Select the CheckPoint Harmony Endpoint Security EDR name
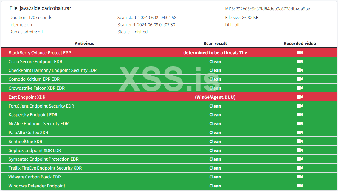This screenshot has height=191, width=338. [x=52, y=71]
